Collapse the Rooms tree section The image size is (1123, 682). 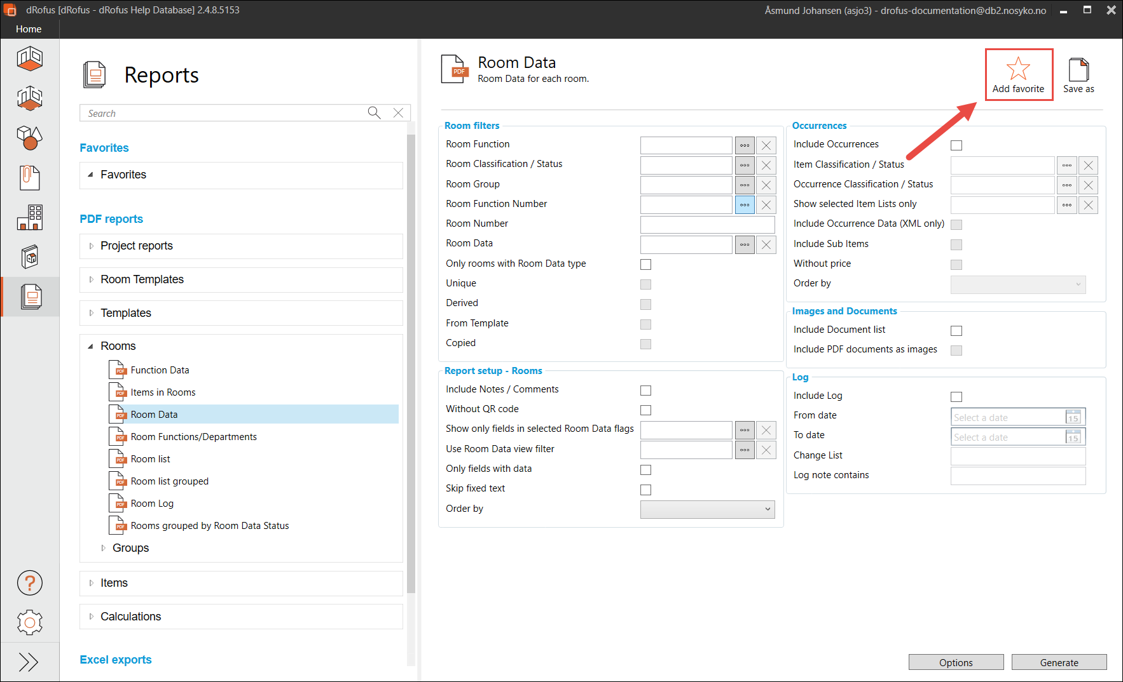(x=90, y=346)
